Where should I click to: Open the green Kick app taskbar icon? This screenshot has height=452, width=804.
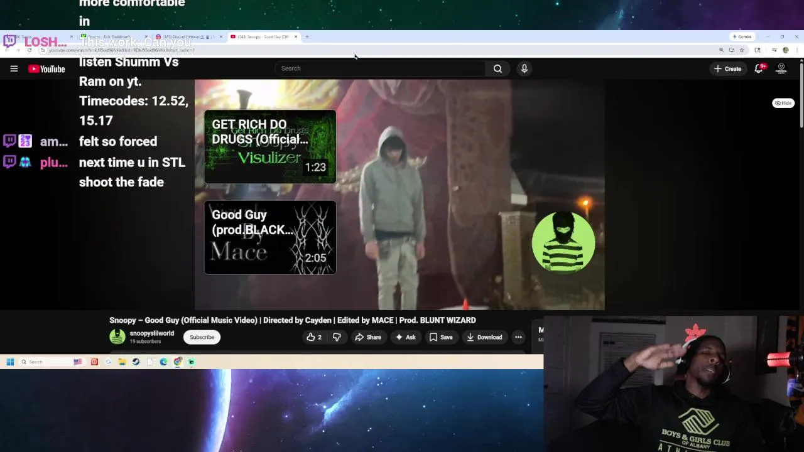coord(192,362)
